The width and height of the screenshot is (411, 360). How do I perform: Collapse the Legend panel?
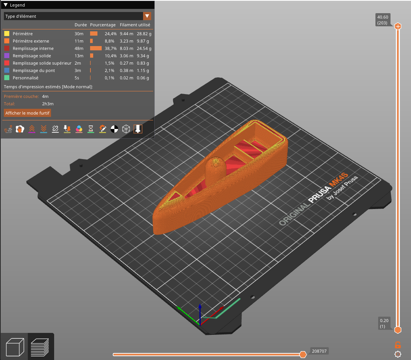[x=6, y=5]
